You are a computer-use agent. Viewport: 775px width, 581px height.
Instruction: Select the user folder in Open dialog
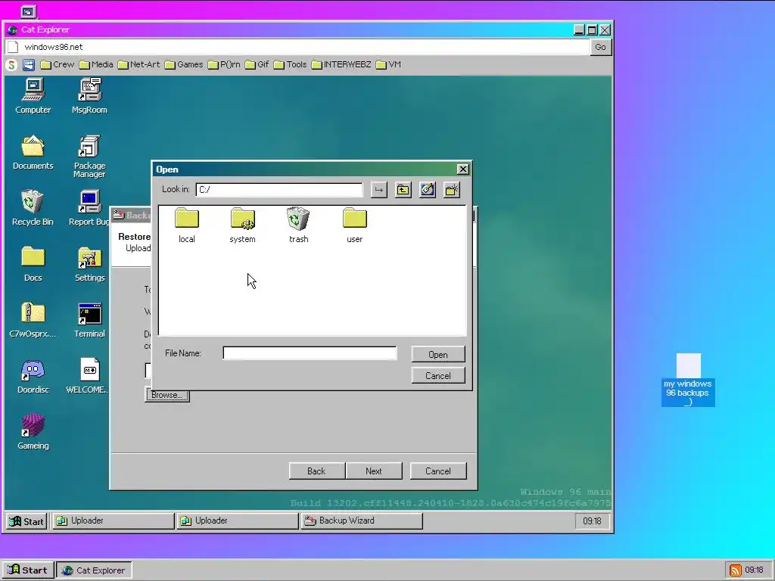pyautogui.click(x=354, y=225)
